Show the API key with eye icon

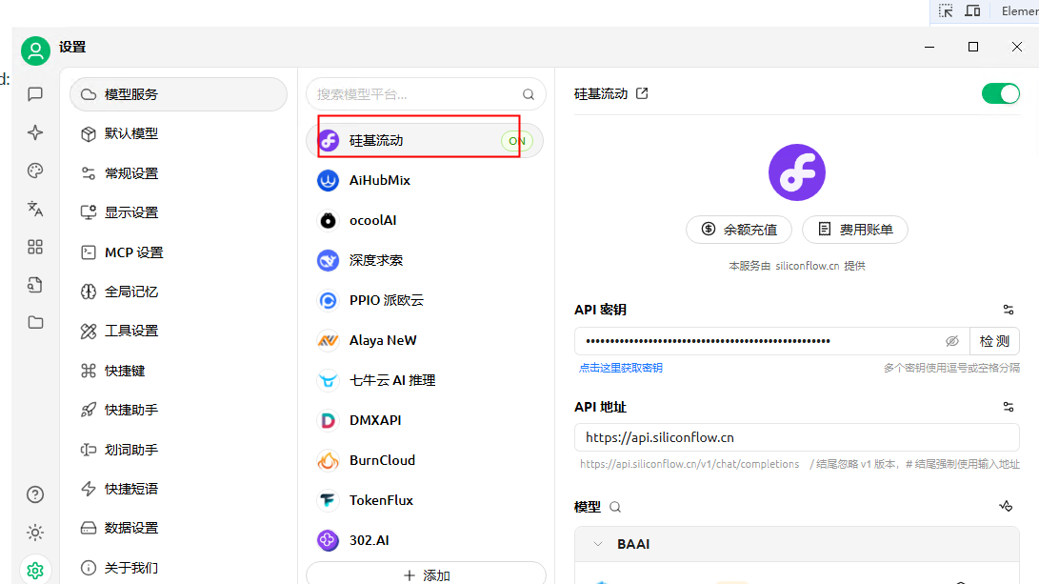[x=952, y=341]
